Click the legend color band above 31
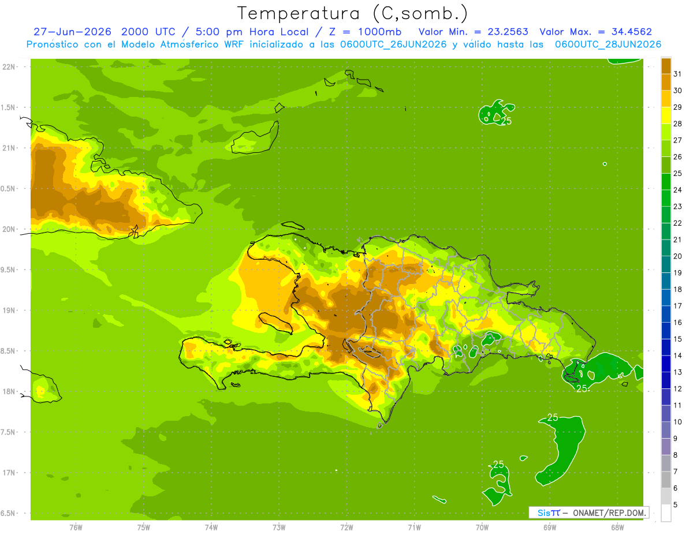This screenshot has width=693, height=535. [666, 66]
